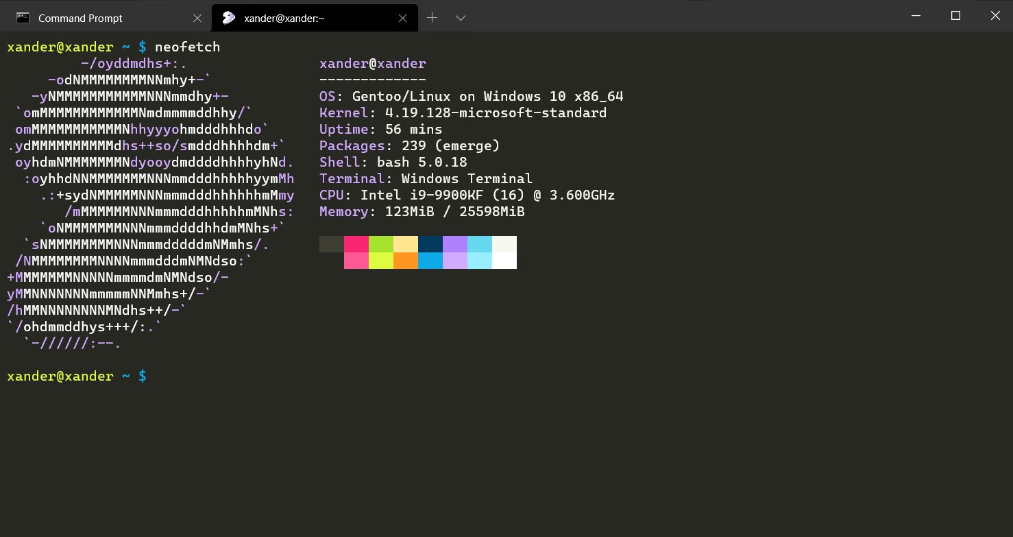Click the Terminal line Windows Terminal
This screenshot has width=1013, height=537.
point(426,179)
